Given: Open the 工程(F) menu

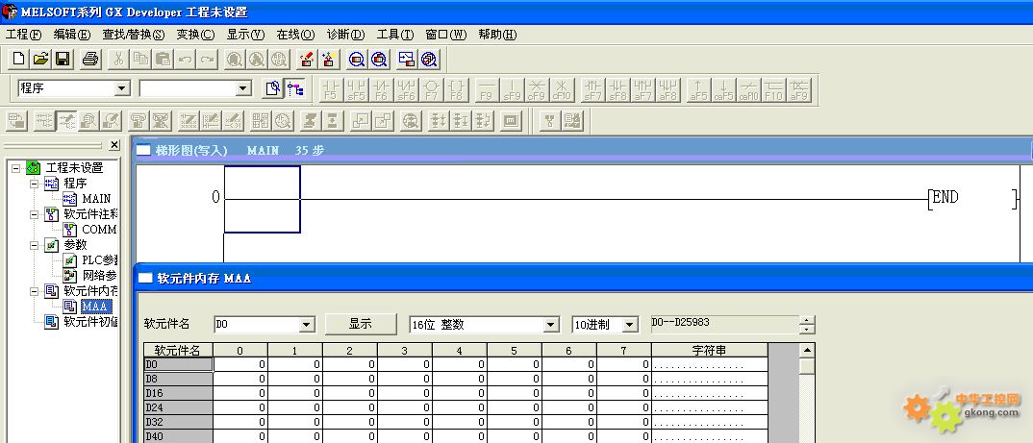Looking at the screenshot, I should pos(23,35).
